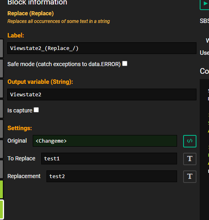Select the Replacement field with test2
The width and height of the screenshot is (209, 220).
click(x=112, y=176)
